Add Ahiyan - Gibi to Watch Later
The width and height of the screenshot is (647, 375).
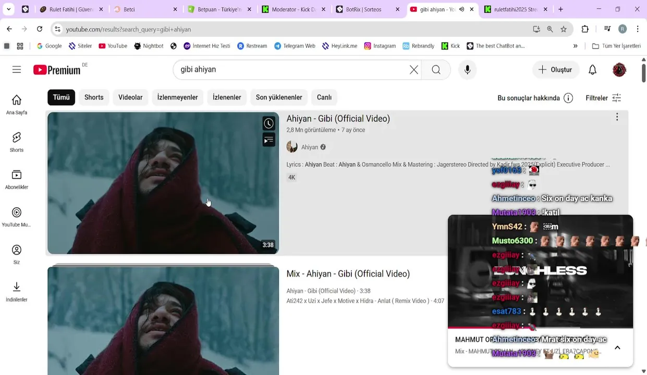(x=268, y=123)
